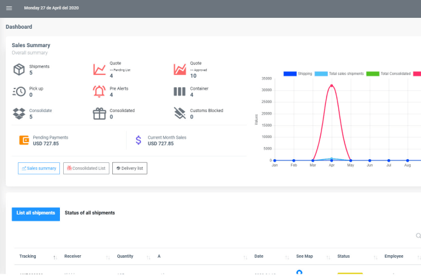Click the 'Customs Blocked' label text
421x280 pixels.
point(207,110)
